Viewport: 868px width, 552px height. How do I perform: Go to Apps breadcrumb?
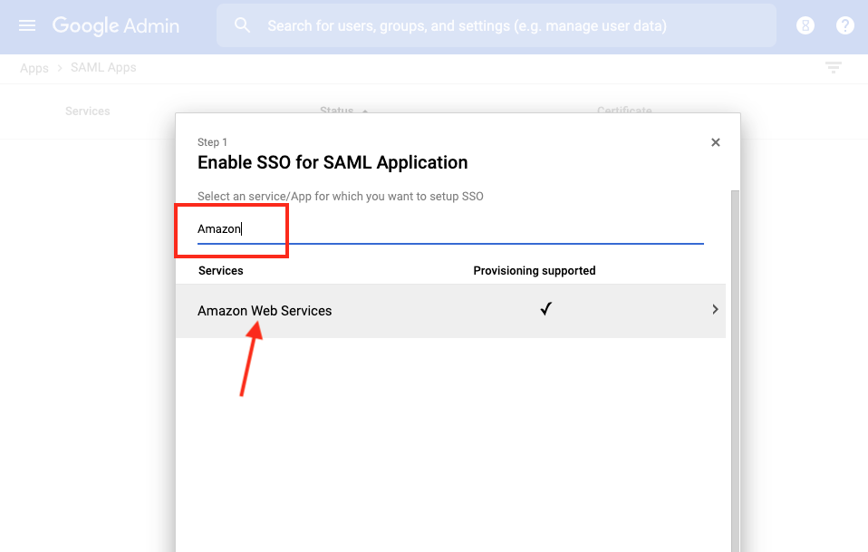(34, 68)
